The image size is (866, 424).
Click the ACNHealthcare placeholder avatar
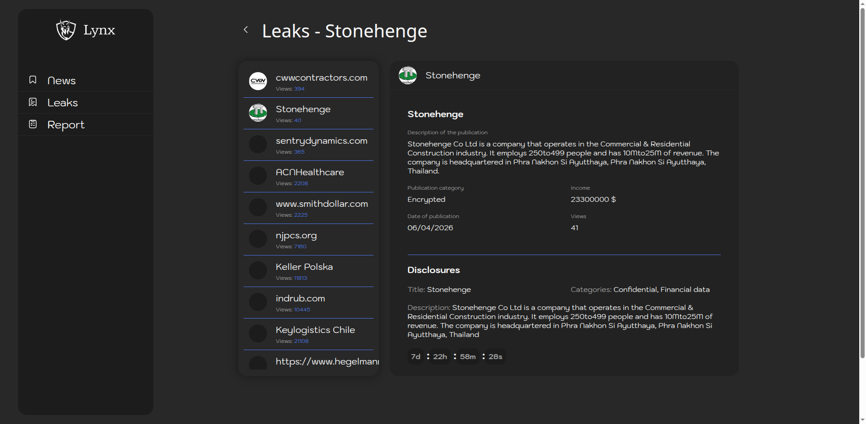[x=258, y=176]
